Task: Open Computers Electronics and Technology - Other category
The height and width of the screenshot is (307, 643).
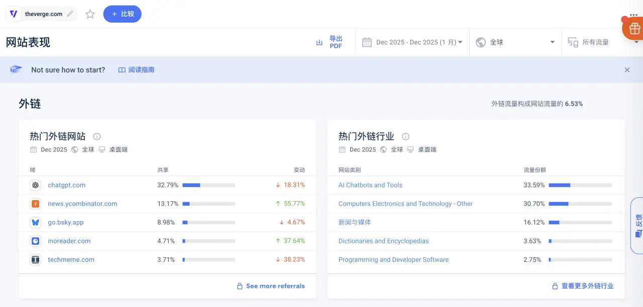Action: point(405,204)
